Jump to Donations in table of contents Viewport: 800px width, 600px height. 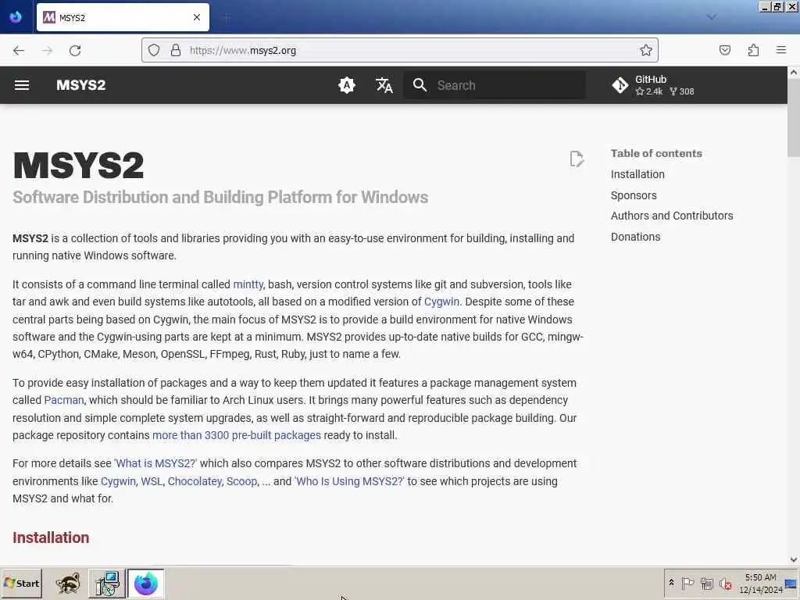click(636, 237)
